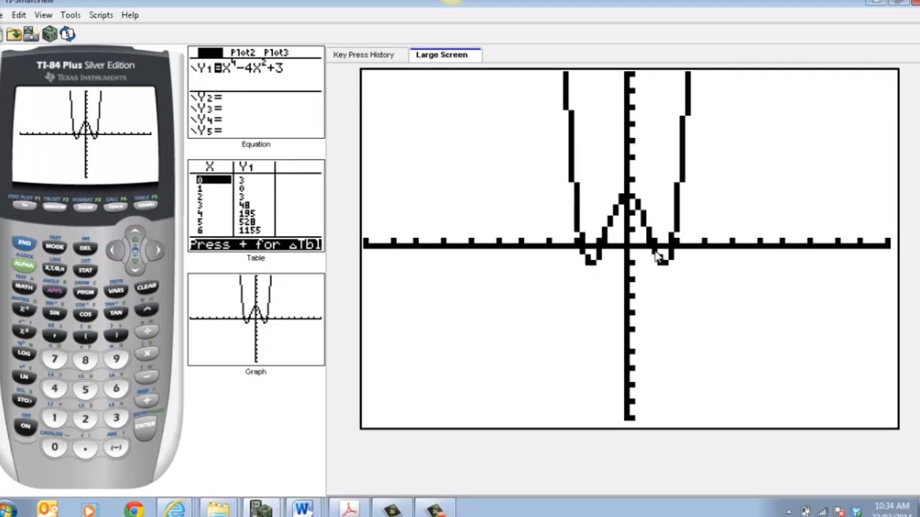920x517 pixels.
Task: Click the X,T,θ,n calculator key
Action: coord(55,269)
